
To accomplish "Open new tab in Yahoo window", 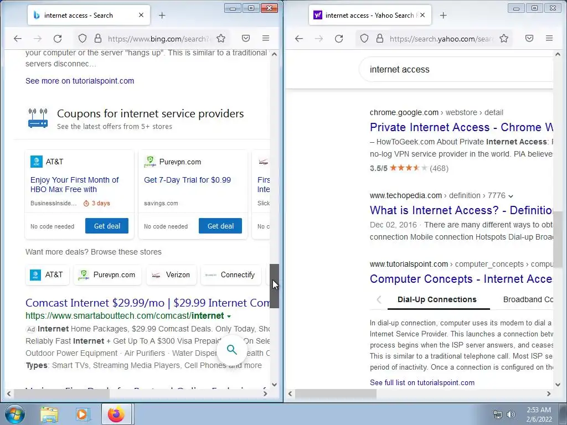I will (444, 15).
